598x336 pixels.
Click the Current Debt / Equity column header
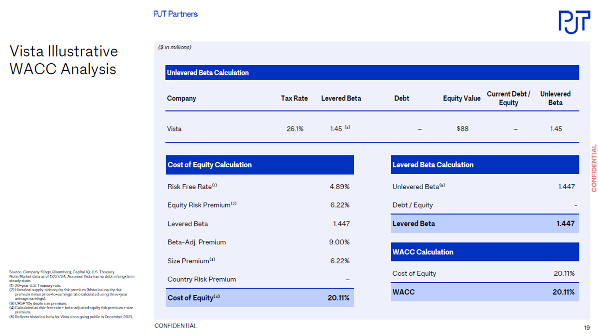pos(508,98)
